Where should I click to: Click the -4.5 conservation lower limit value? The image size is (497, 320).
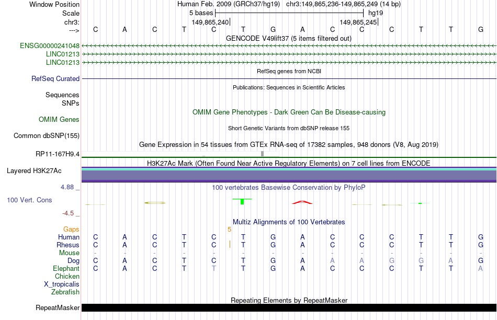[x=68, y=213]
